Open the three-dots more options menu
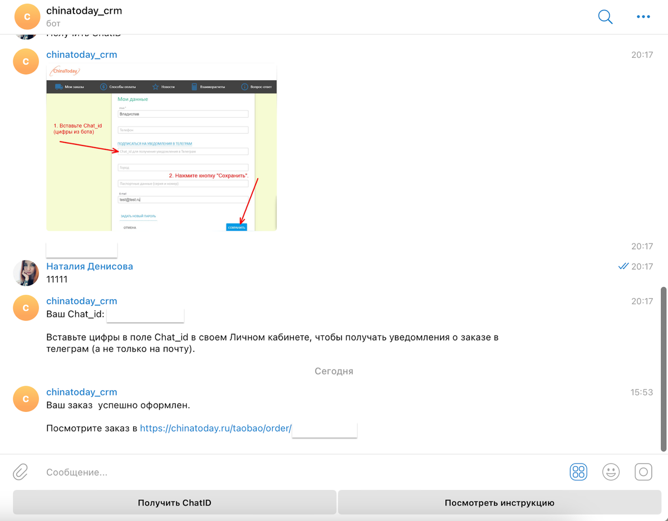 point(643,17)
